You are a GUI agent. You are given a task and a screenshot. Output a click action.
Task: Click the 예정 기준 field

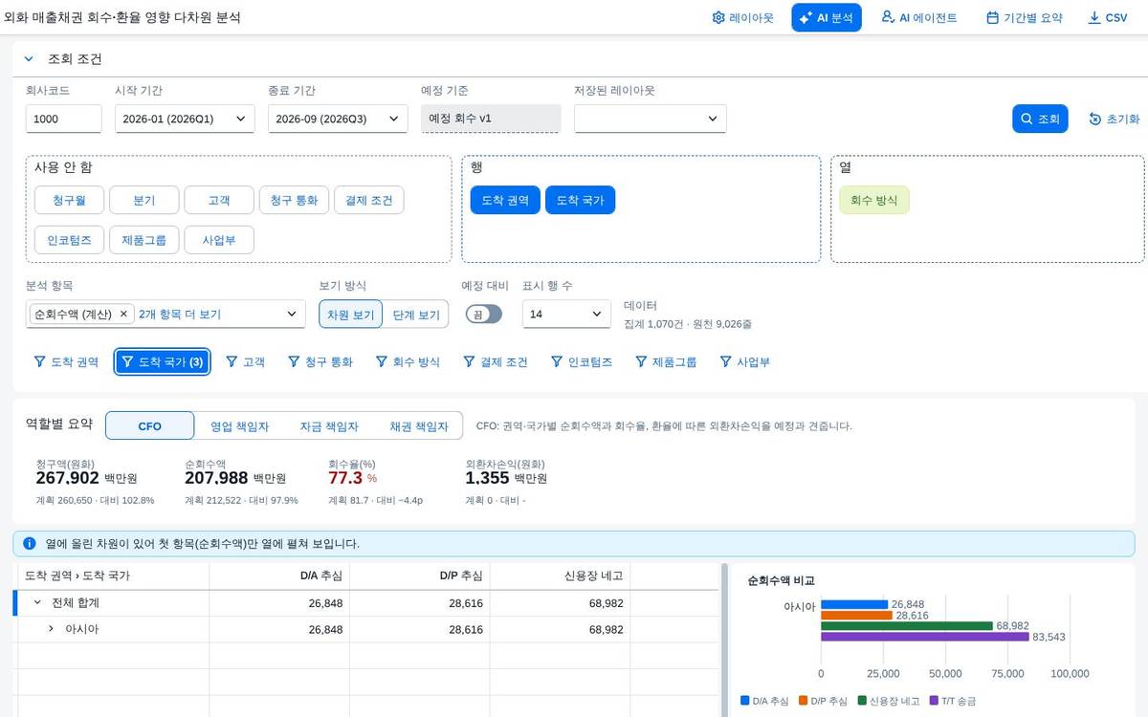[x=491, y=119]
